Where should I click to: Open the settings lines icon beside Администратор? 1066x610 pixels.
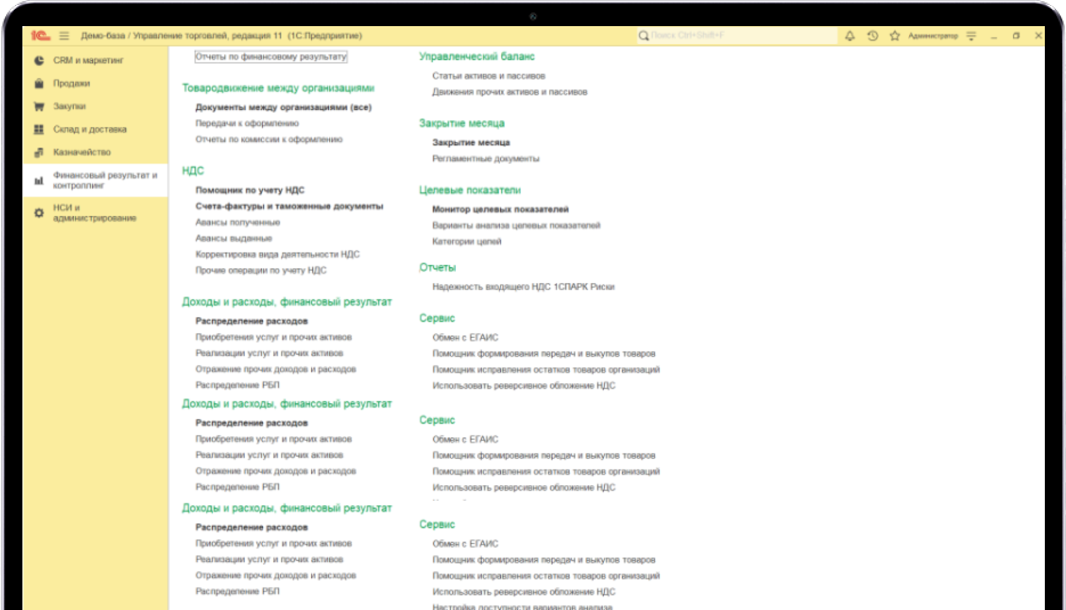pos(971,36)
